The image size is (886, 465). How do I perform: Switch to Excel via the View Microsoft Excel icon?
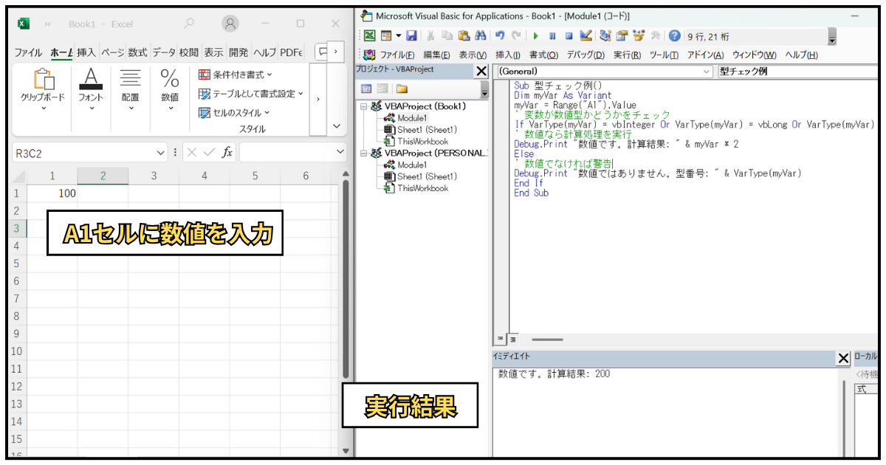(x=369, y=35)
